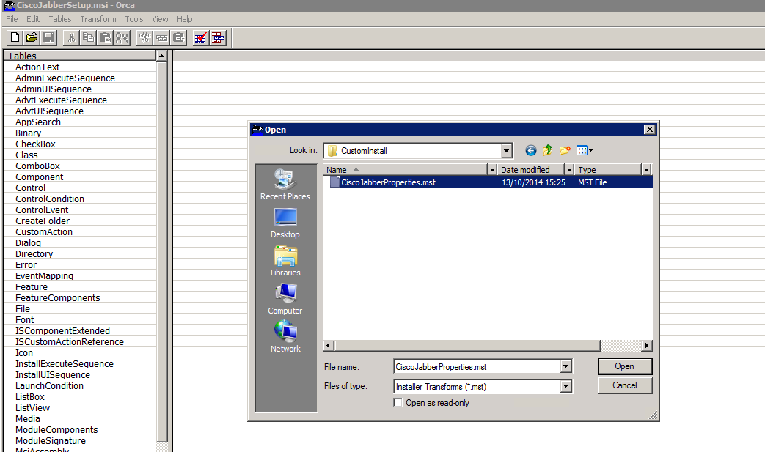Select the CustomAction table
The width and height of the screenshot is (765, 452).
[44, 231]
